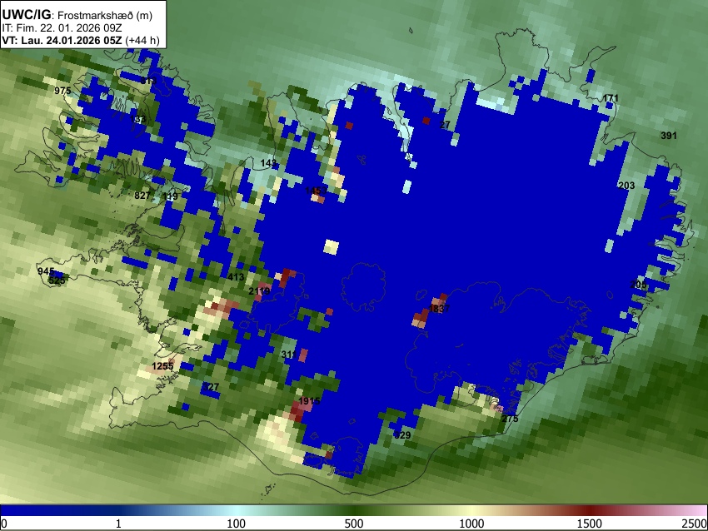Click the map value "171"

(611, 98)
